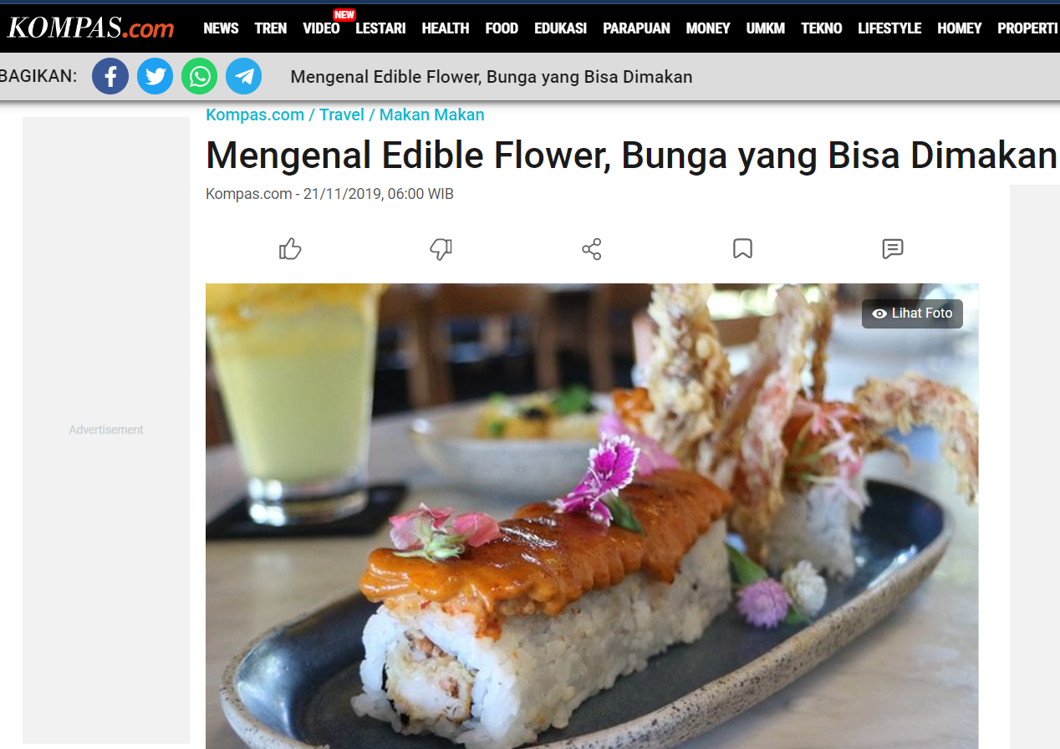Click the thumbs up like icon
This screenshot has width=1060, height=749.
click(290, 248)
